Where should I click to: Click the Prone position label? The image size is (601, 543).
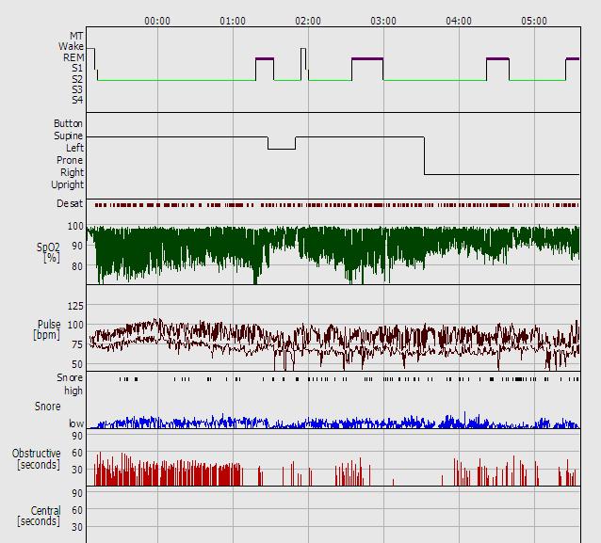click(70, 160)
